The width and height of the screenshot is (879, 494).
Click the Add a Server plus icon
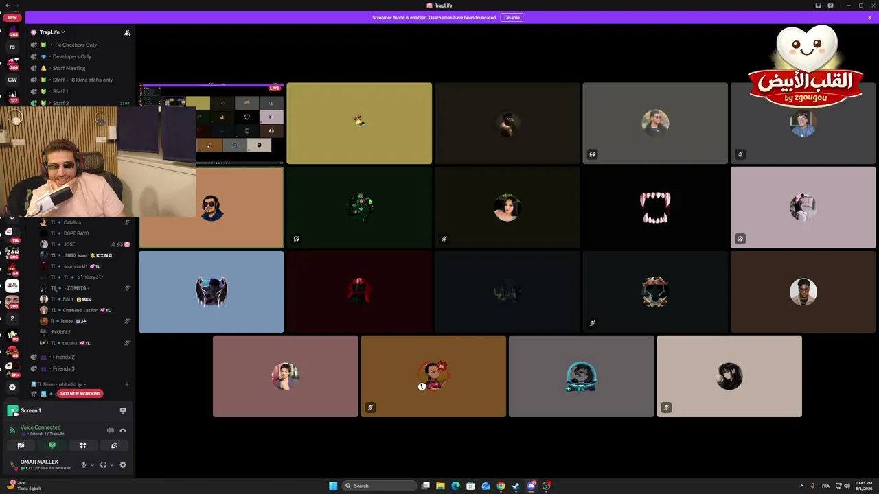point(12,387)
